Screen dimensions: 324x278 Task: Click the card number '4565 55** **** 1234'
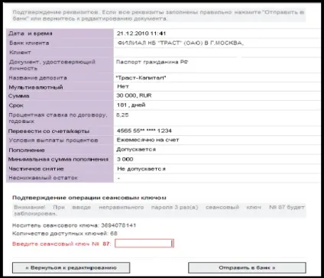[x=144, y=131]
